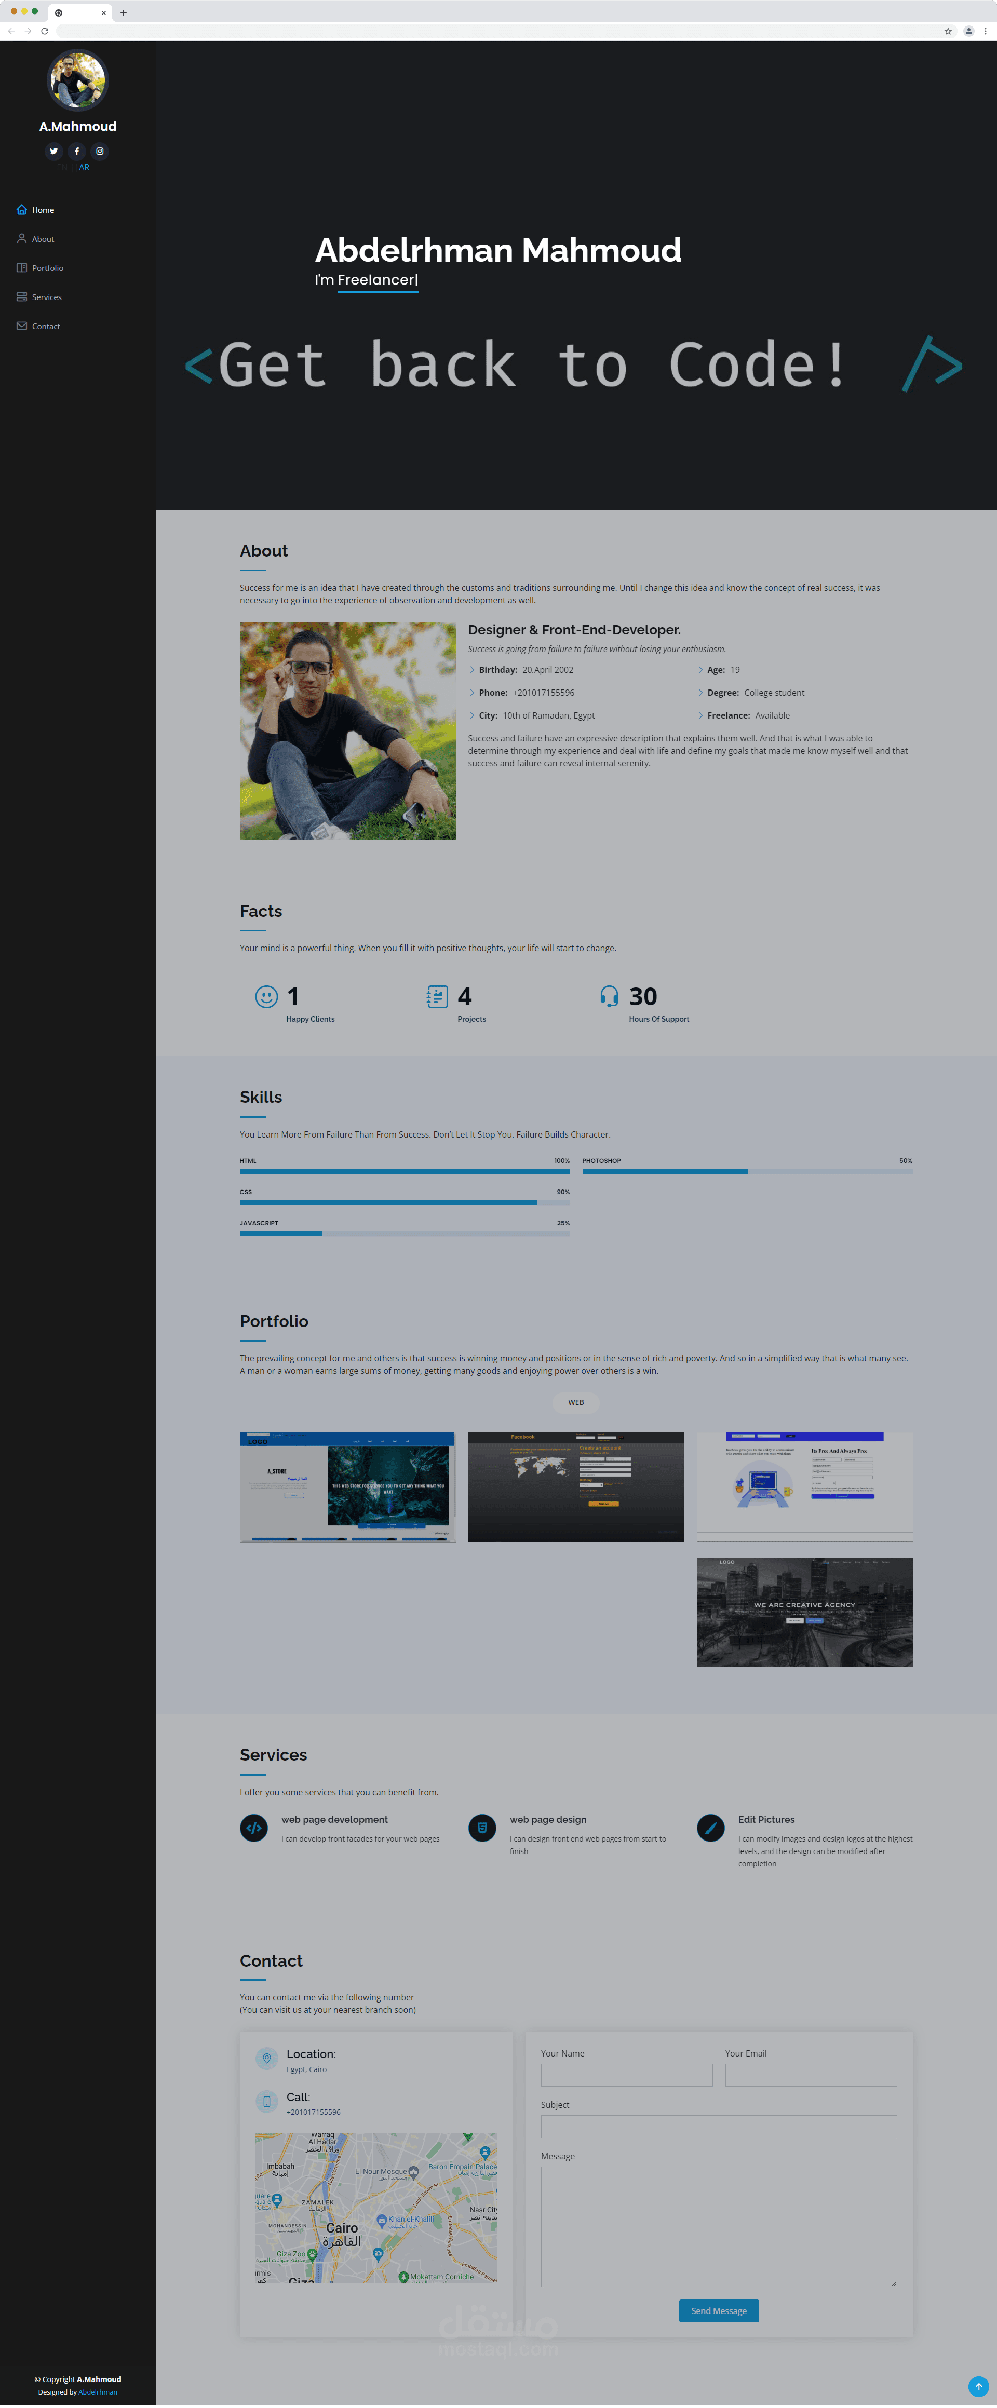997x2408 pixels.
Task: Open the Facebook social icon
Action: (77, 152)
